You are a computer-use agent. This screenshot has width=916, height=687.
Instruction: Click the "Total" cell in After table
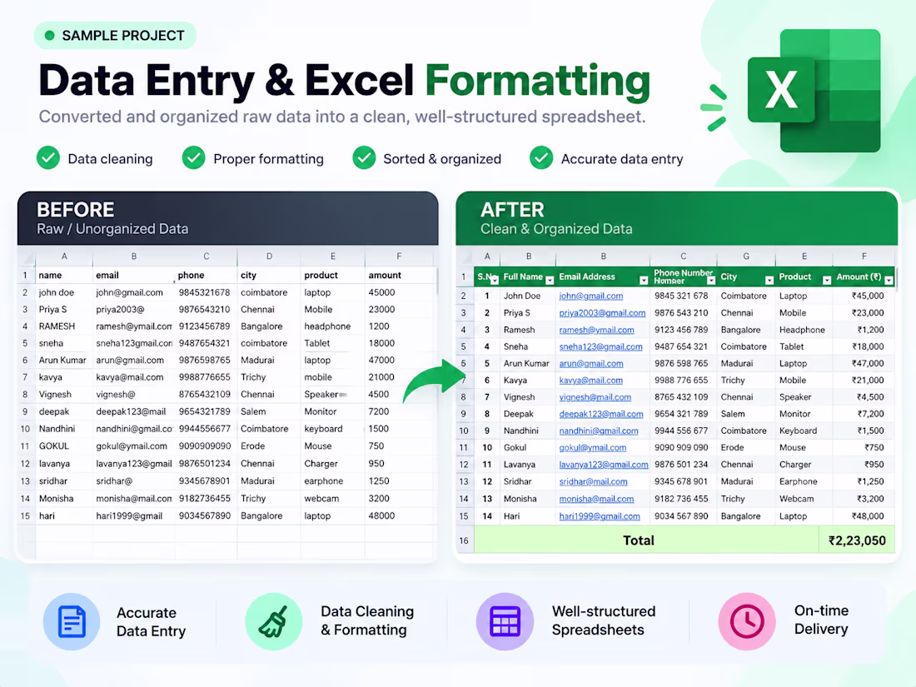pyautogui.click(x=646, y=540)
